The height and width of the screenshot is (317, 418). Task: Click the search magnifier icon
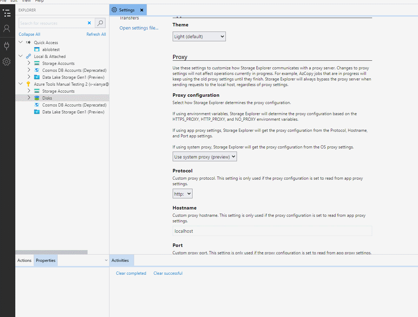(x=100, y=23)
